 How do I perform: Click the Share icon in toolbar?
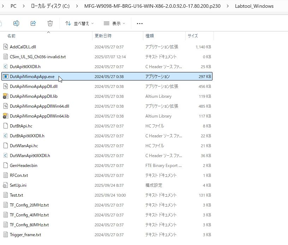pyautogui.click(x=33, y=23)
